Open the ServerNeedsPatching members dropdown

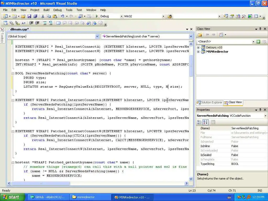click(191, 36)
